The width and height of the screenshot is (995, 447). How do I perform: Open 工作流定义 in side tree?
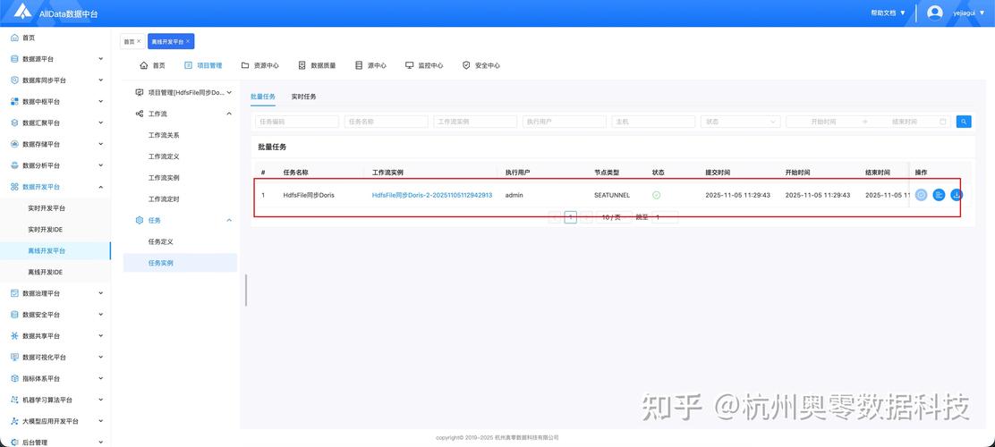164,156
